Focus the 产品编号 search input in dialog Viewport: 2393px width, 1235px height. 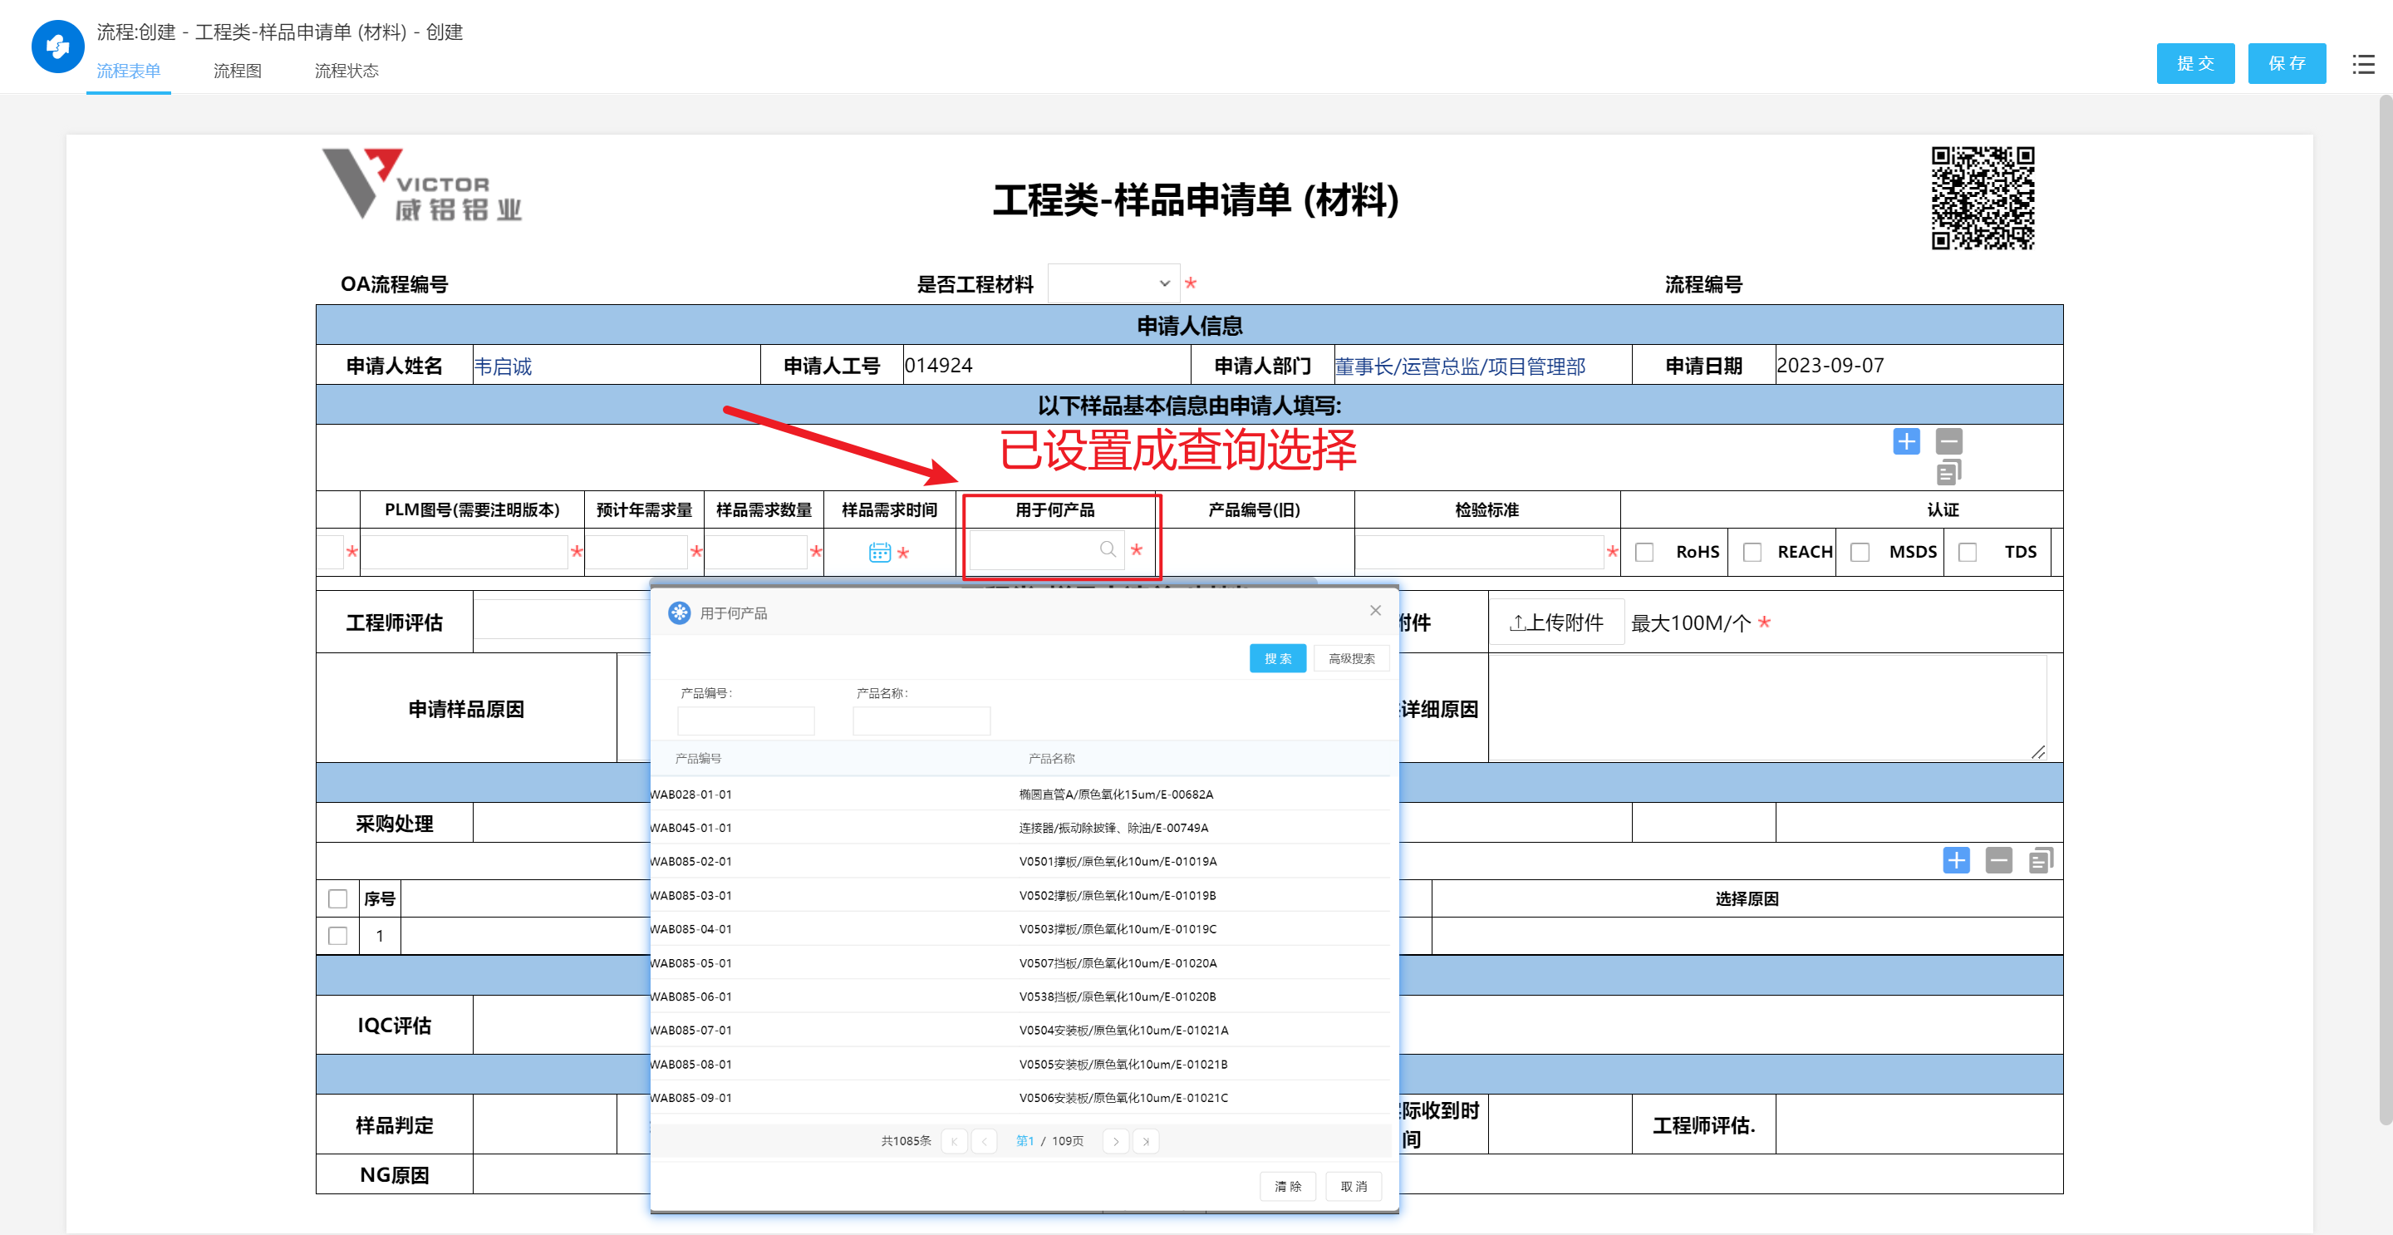746,721
